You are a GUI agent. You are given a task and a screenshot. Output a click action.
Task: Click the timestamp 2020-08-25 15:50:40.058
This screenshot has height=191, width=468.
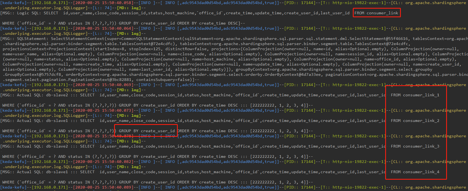pyautogui.click(x=104, y=3)
